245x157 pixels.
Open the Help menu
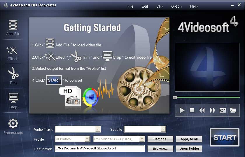[194, 6]
